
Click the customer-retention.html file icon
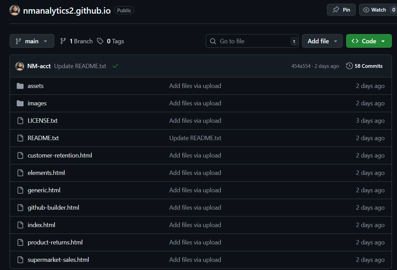click(20, 155)
